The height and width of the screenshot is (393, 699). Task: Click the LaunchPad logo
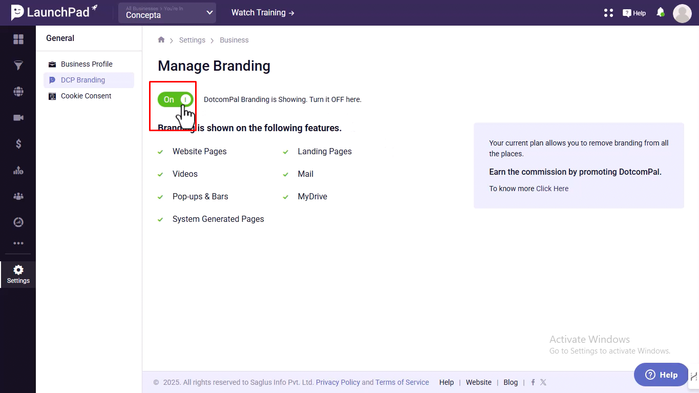(x=54, y=12)
